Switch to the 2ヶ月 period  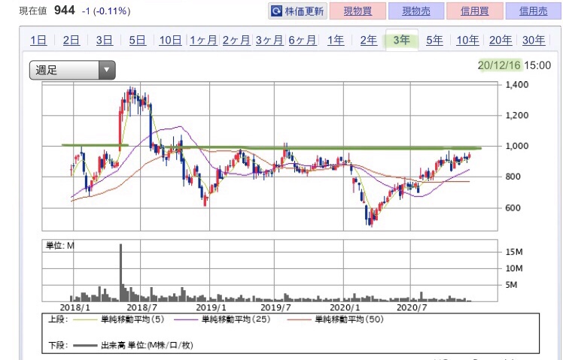pyautogui.click(x=236, y=40)
